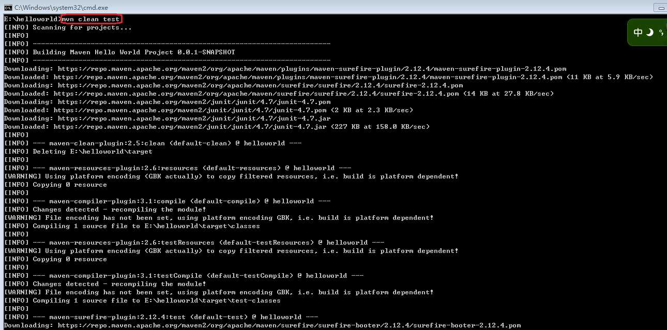Switch the IME Chinese mode indicator 中
Viewport: 667px width, 330px height.
638,32
